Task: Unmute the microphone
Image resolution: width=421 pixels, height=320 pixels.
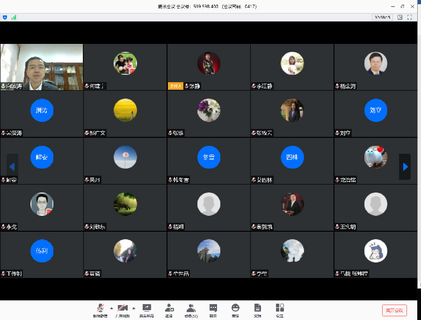Action: coord(100,309)
